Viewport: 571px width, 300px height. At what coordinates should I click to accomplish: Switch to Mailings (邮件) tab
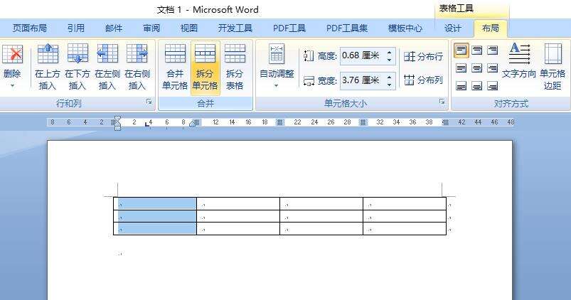tap(114, 28)
